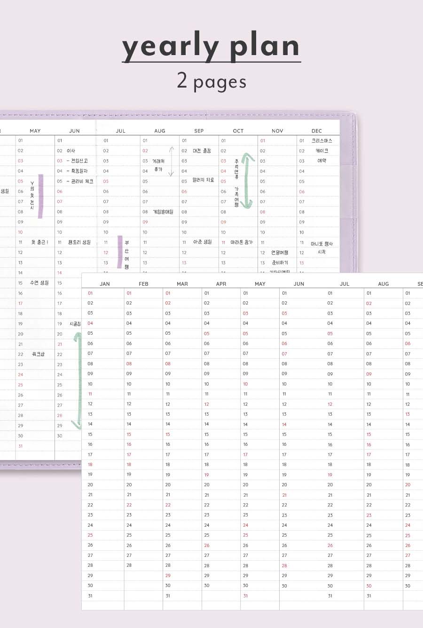The image size is (423, 628).
Task: Open the 워크샵 entry in May
Action: pyautogui.click(x=38, y=354)
